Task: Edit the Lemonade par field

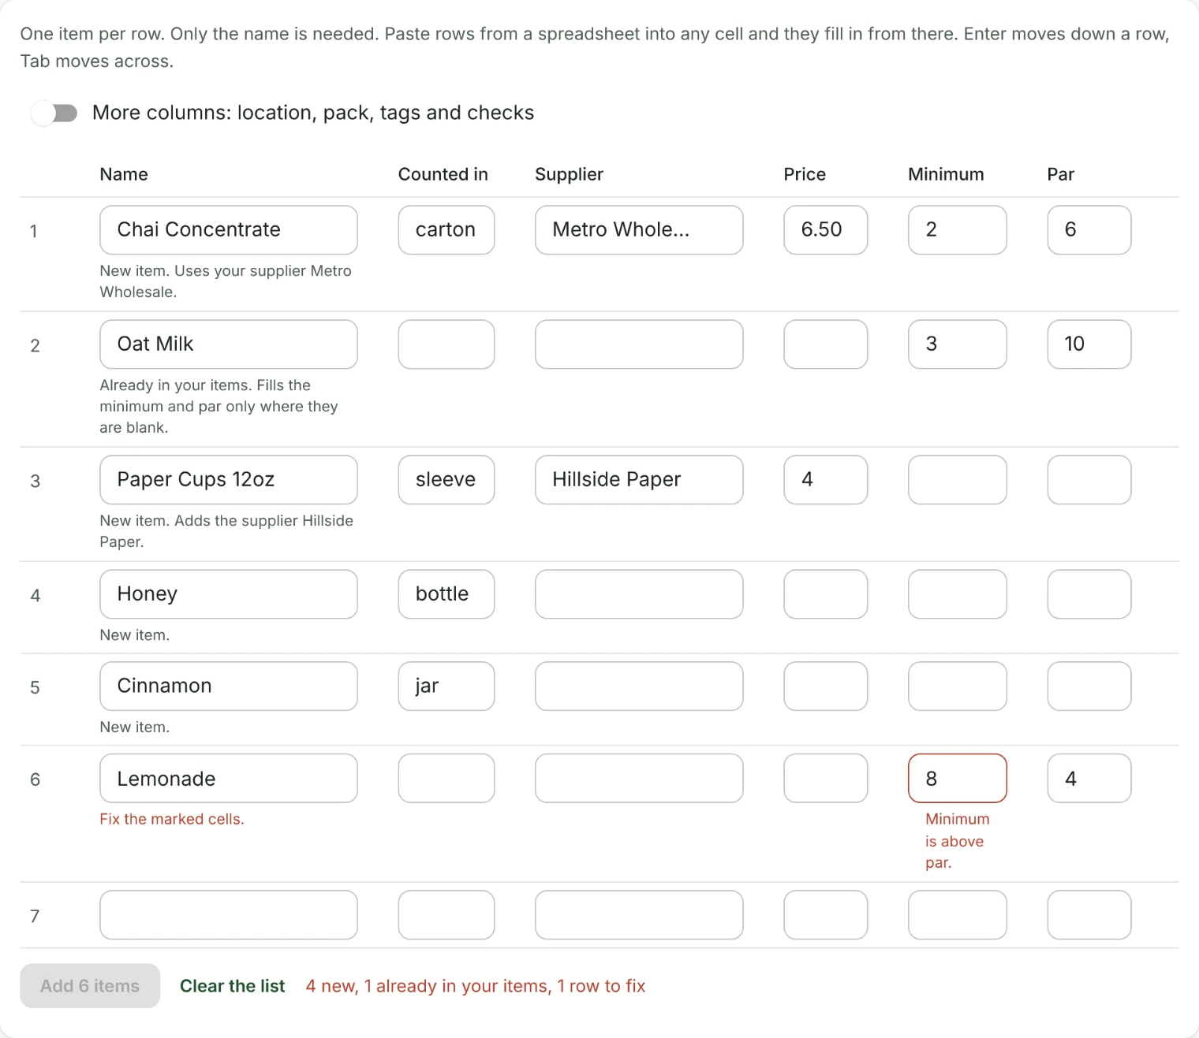Action: tap(1089, 779)
